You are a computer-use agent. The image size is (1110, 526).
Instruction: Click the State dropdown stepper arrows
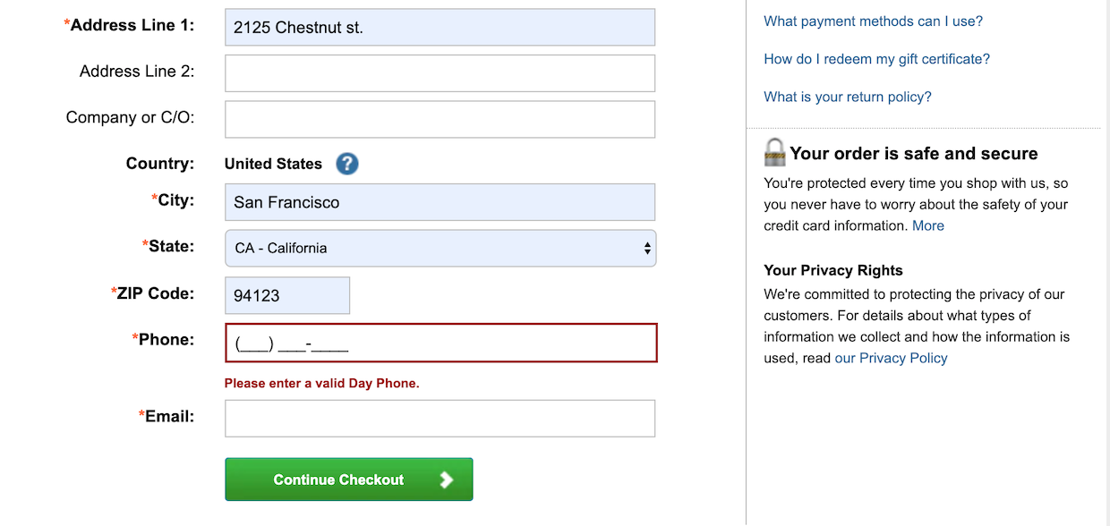(x=646, y=248)
